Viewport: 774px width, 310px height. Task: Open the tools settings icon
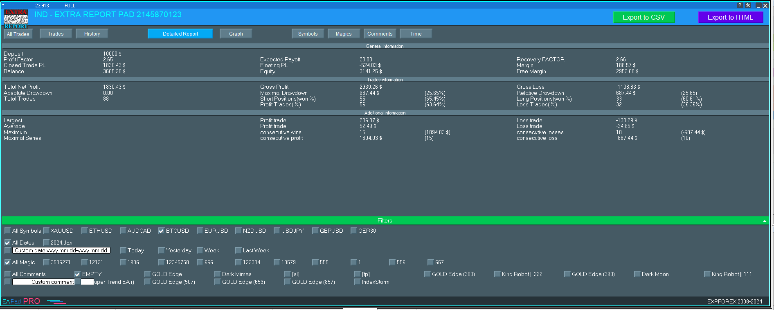[748, 5]
